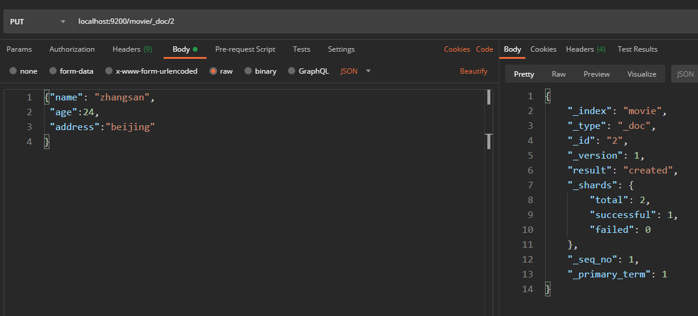This screenshot has height=316, width=698.
Task: View the Test Results tab
Action: (x=637, y=49)
